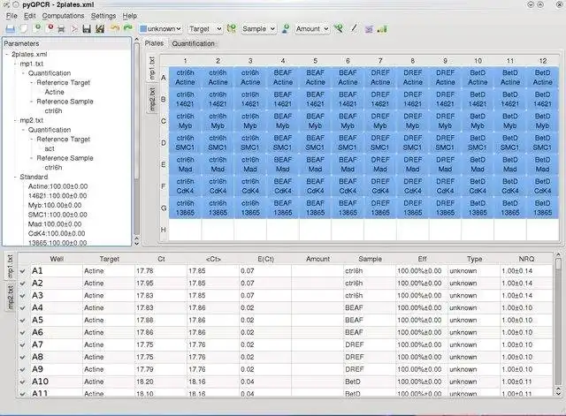This screenshot has height=416, width=566.
Task: Toggle the check mark for well A6
Action: tap(23, 333)
